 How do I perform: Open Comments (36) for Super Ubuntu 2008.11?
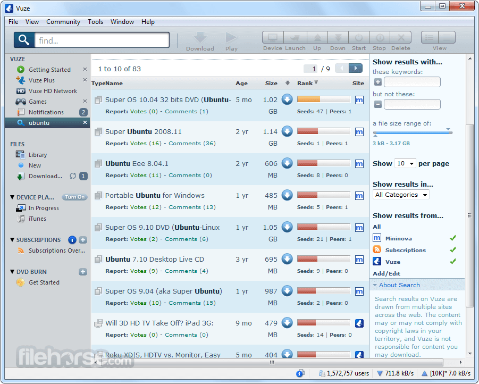pos(192,144)
